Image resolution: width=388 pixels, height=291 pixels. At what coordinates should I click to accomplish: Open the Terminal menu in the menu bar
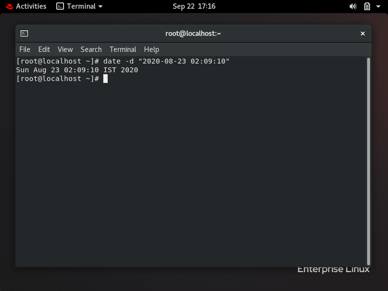(123, 49)
